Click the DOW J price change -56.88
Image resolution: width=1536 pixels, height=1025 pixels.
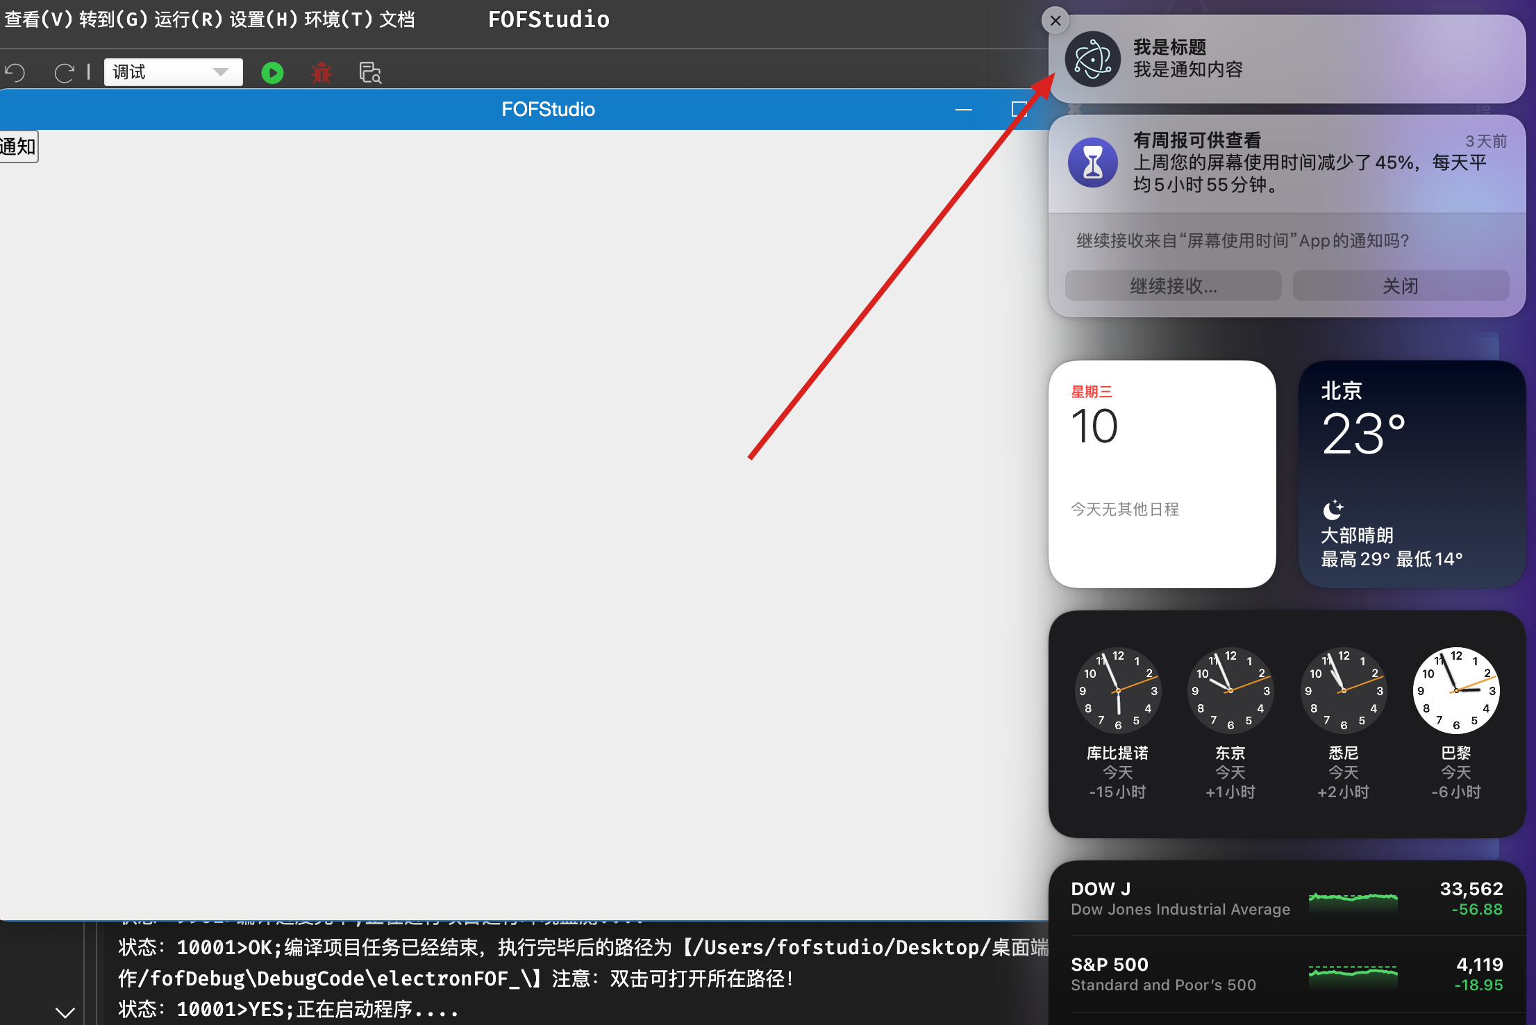[1477, 910]
